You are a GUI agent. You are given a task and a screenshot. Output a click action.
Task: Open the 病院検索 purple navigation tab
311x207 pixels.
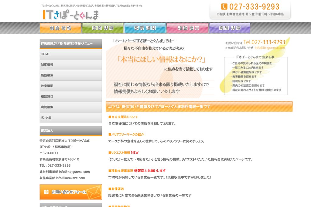[230, 28]
